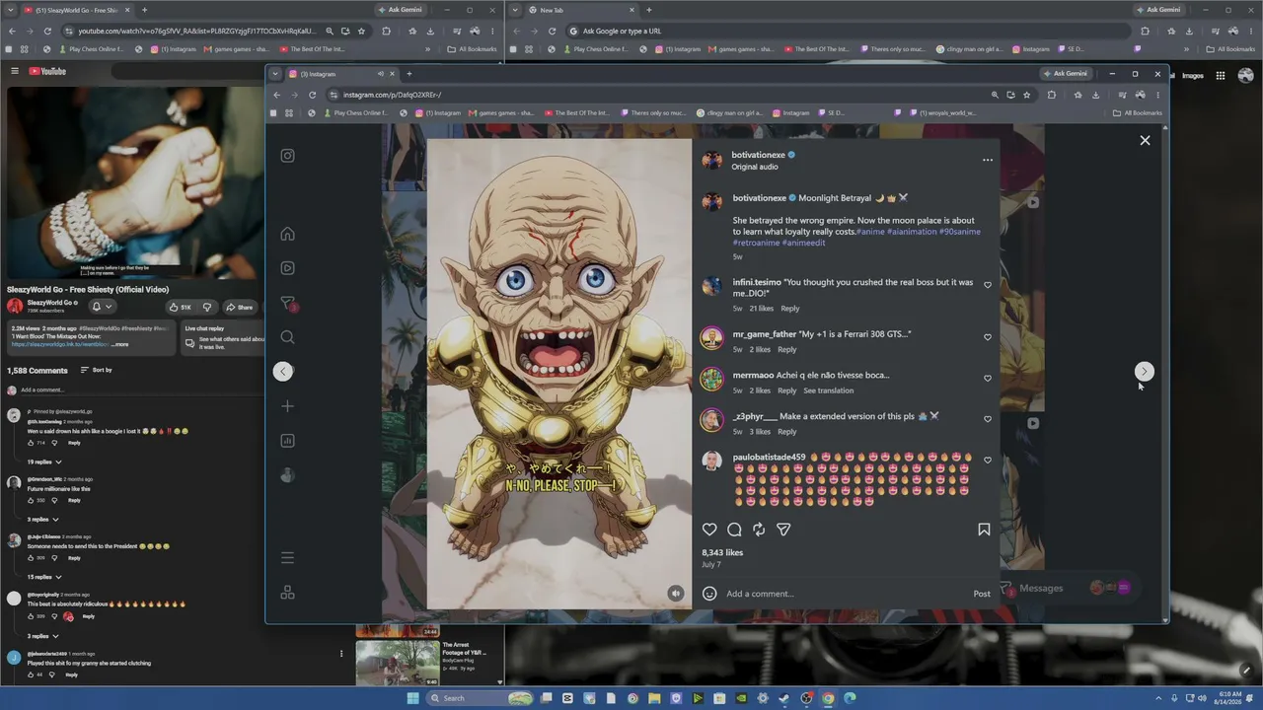Reply to the infini.tesimo comment

tap(790, 309)
